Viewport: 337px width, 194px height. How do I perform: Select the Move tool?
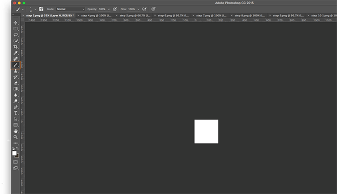point(15,23)
